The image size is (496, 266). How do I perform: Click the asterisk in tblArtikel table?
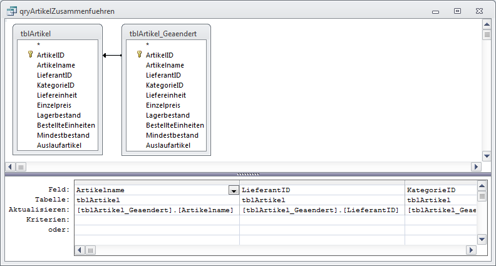(x=38, y=44)
